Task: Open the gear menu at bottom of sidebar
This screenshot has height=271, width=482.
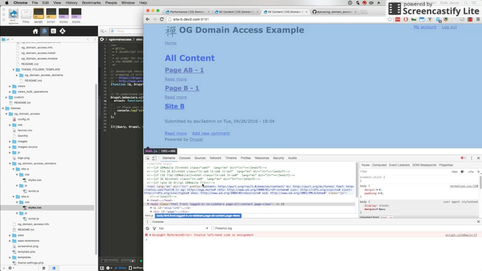Action: click(11, 268)
